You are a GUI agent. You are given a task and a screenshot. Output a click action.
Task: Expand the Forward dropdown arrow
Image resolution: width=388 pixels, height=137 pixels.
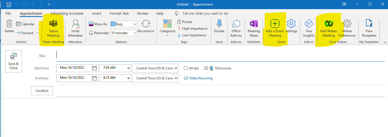click(37, 33)
